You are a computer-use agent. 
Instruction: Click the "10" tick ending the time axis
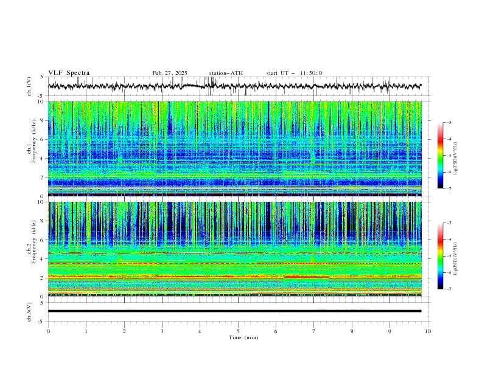[x=428, y=331]
